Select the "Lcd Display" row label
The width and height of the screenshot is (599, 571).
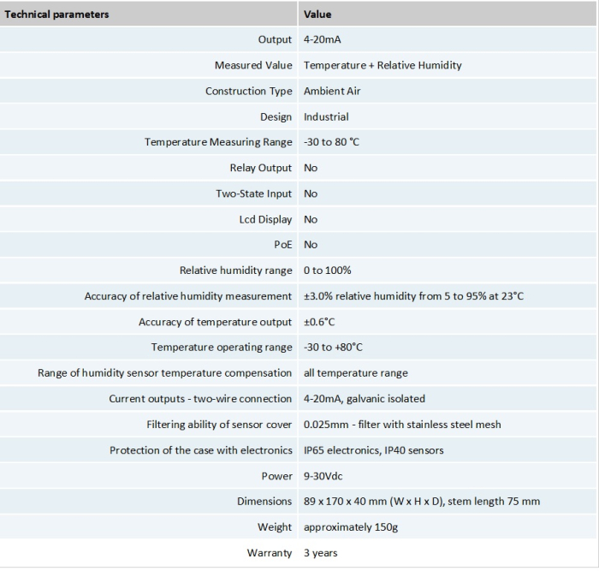pos(265,219)
